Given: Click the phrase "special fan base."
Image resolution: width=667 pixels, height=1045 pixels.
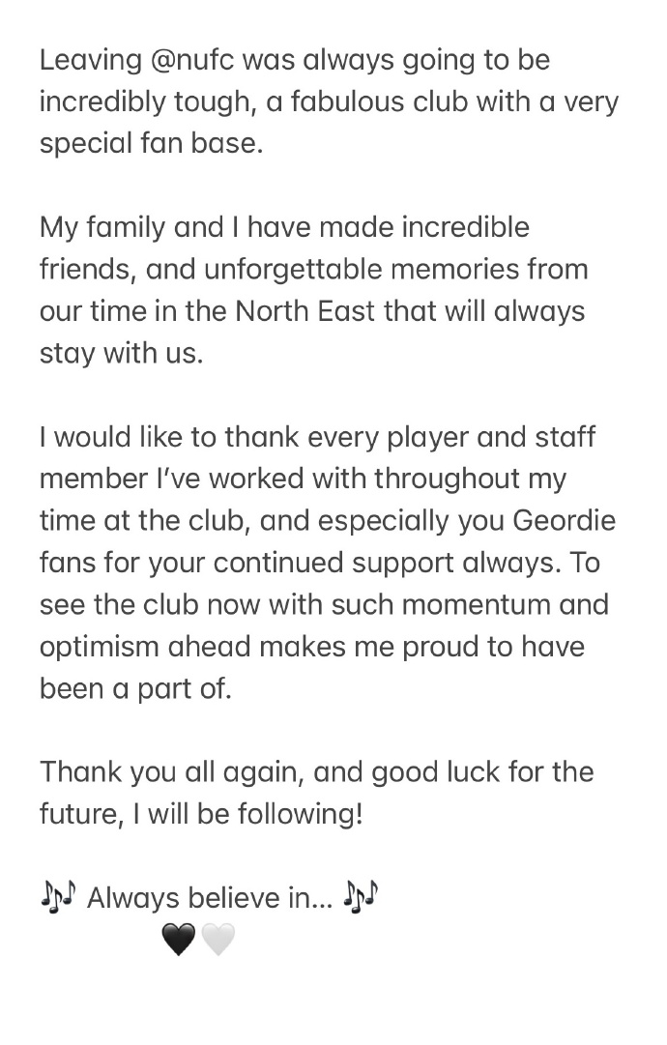Looking at the screenshot, I should (151, 143).
